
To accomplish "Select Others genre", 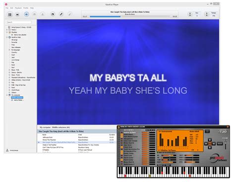I will click(14, 92).
